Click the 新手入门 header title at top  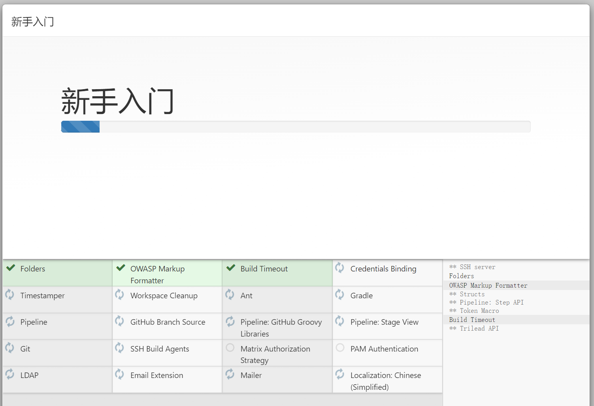[32, 22]
